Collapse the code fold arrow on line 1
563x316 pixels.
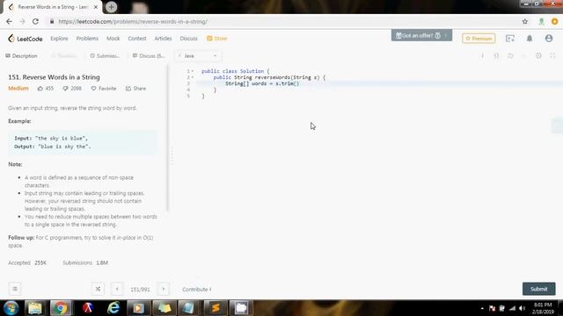pos(193,71)
